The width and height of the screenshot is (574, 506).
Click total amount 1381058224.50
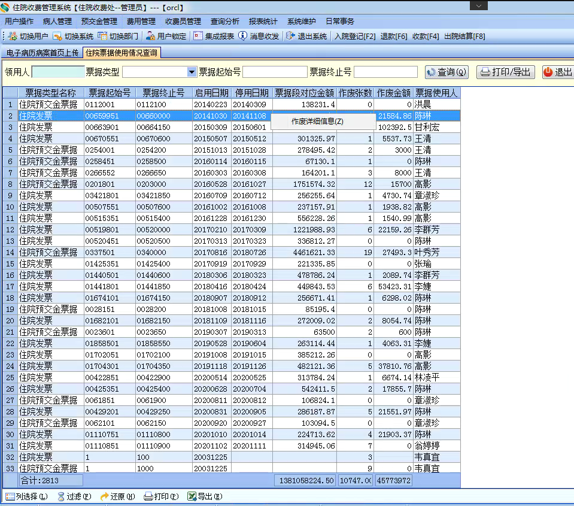click(x=305, y=480)
